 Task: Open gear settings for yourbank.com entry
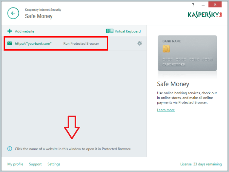[x=140, y=43]
